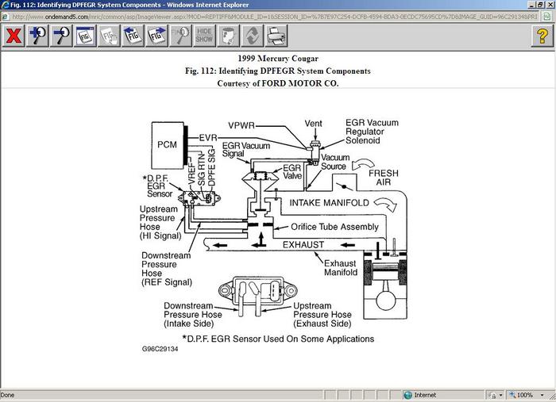The height and width of the screenshot is (402, 556).
Task: Click the 100% zoom level button
Action: point(521,395)
